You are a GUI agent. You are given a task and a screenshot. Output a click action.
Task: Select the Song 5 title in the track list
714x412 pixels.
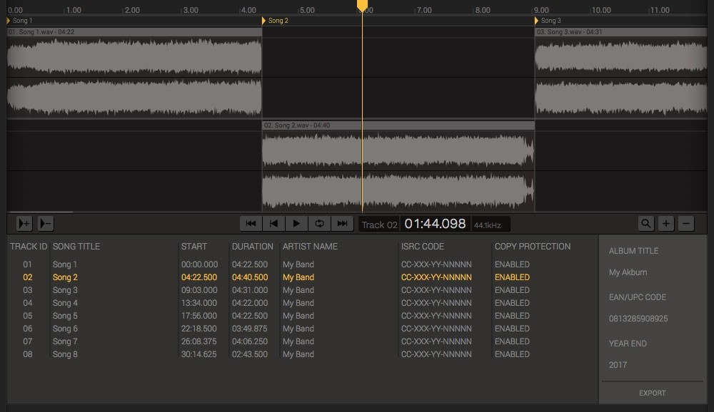click(x=65, y=315)
